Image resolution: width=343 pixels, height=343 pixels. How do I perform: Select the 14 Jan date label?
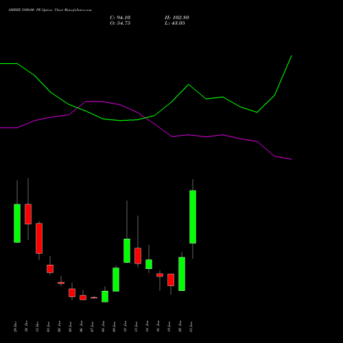pos(147,327)
